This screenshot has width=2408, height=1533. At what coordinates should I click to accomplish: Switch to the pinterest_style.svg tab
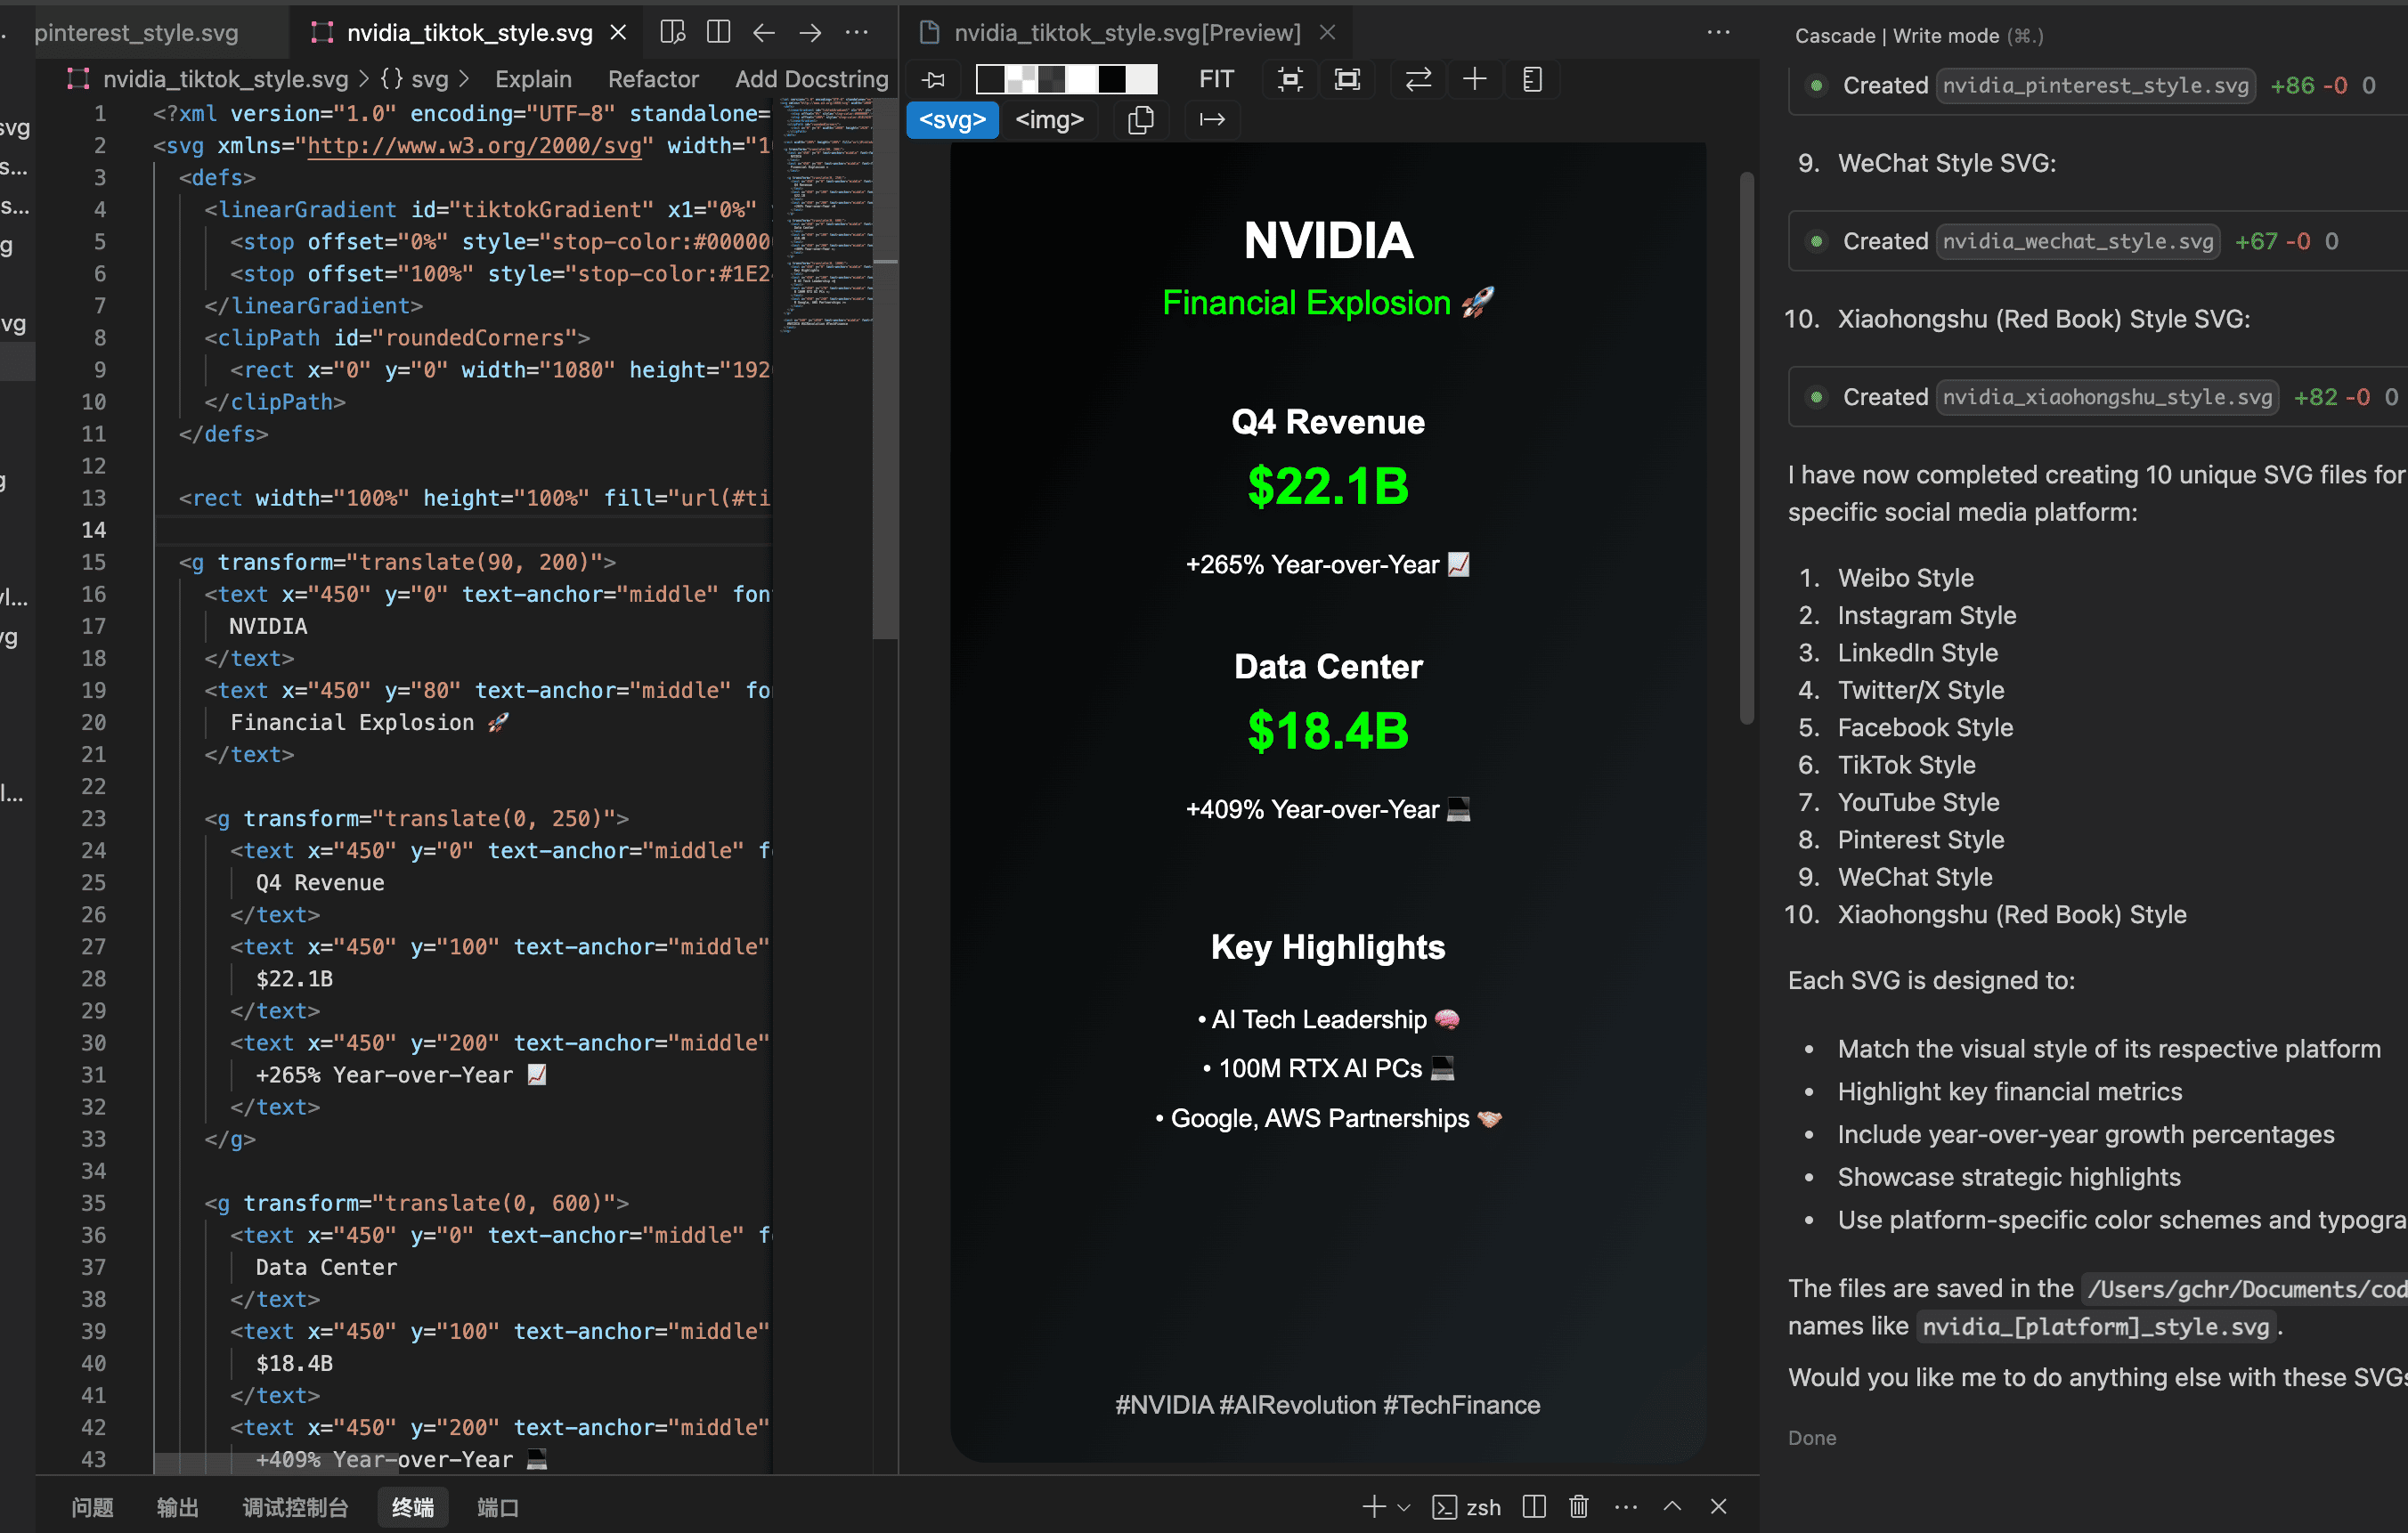136,33
